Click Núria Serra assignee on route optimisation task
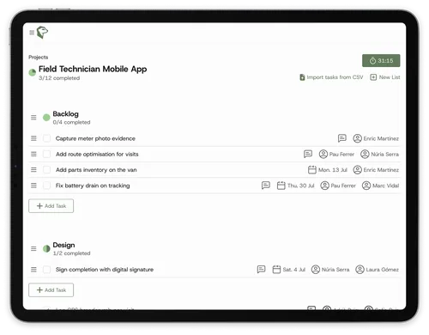 tap(379, 155)
